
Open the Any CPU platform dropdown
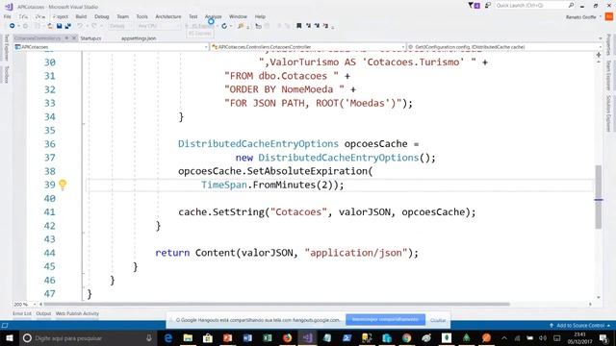(x=159, y=26)
